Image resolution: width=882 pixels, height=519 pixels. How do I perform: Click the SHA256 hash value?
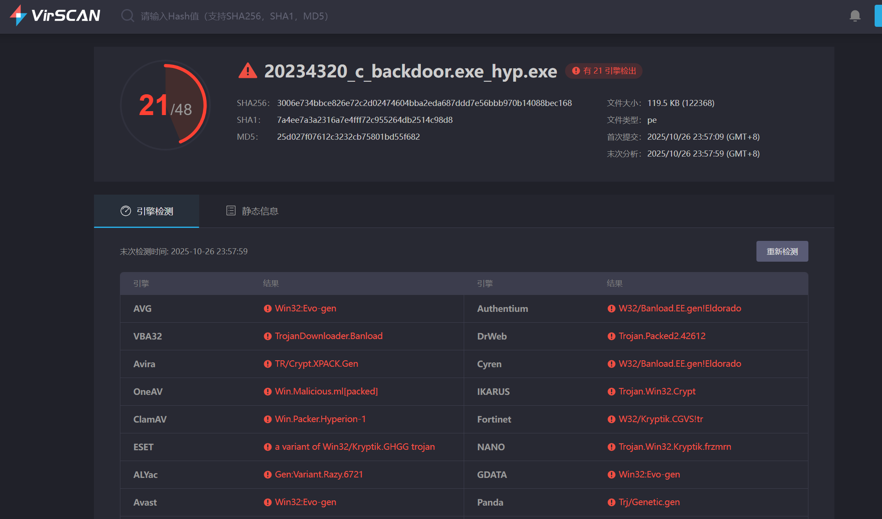[x=424, y=103]
